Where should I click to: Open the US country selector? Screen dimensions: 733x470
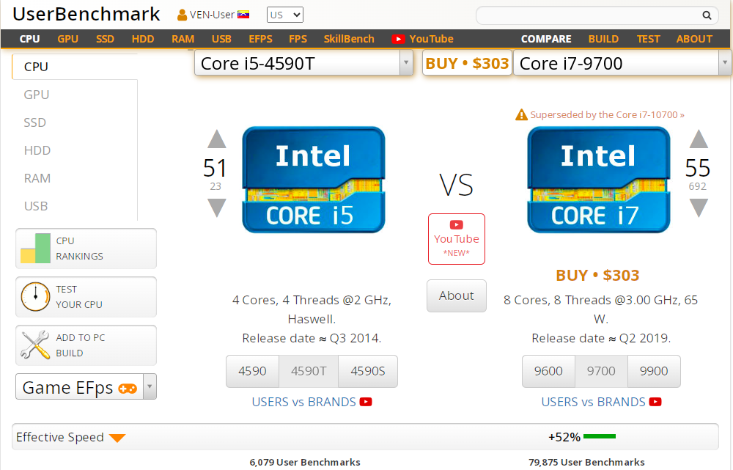285,15
